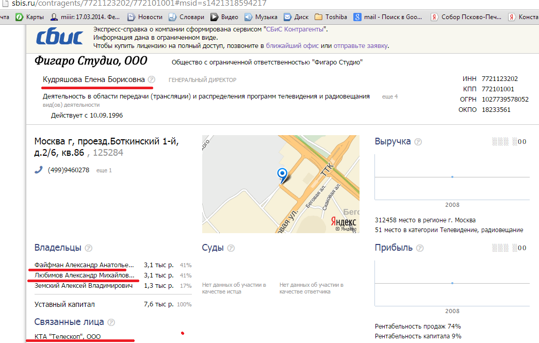This screenshot has width=539, height=343.
Task: Click help icon next to director's name
Action: [x=151, y=79]
